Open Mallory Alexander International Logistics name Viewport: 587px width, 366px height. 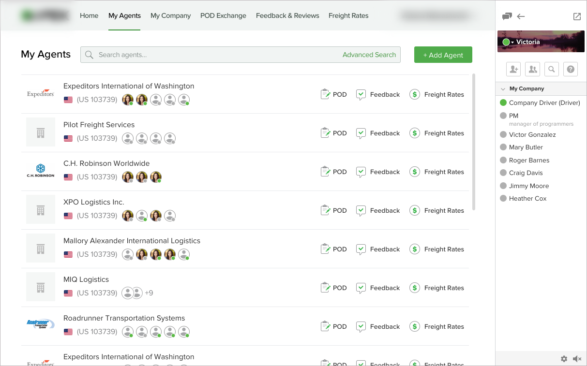[132, 241]
